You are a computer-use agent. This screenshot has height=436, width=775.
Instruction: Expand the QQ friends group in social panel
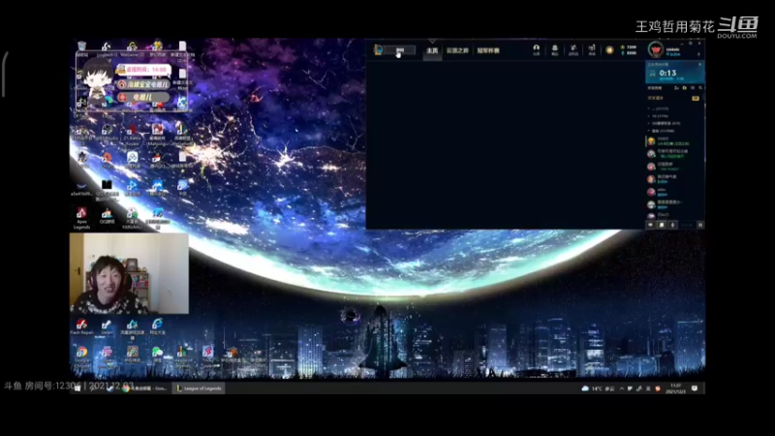tap(665, 124)
